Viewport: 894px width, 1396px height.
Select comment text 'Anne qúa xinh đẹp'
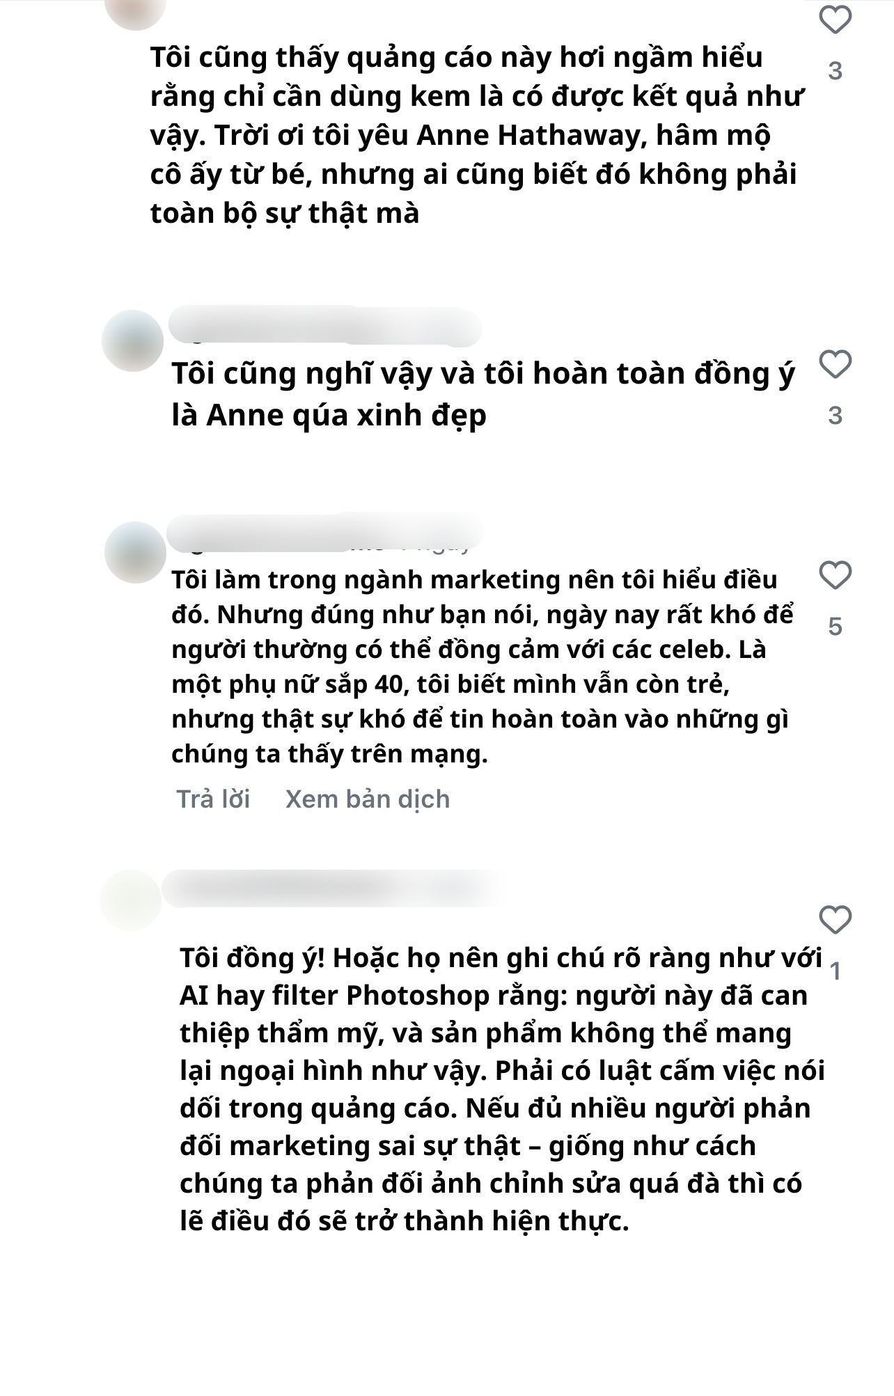coord(483,394)
